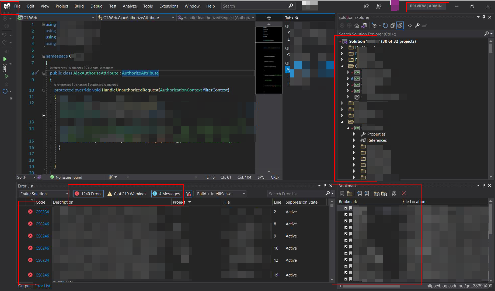Open the Extensions menu
495x291 pixels.
(169, 6)
